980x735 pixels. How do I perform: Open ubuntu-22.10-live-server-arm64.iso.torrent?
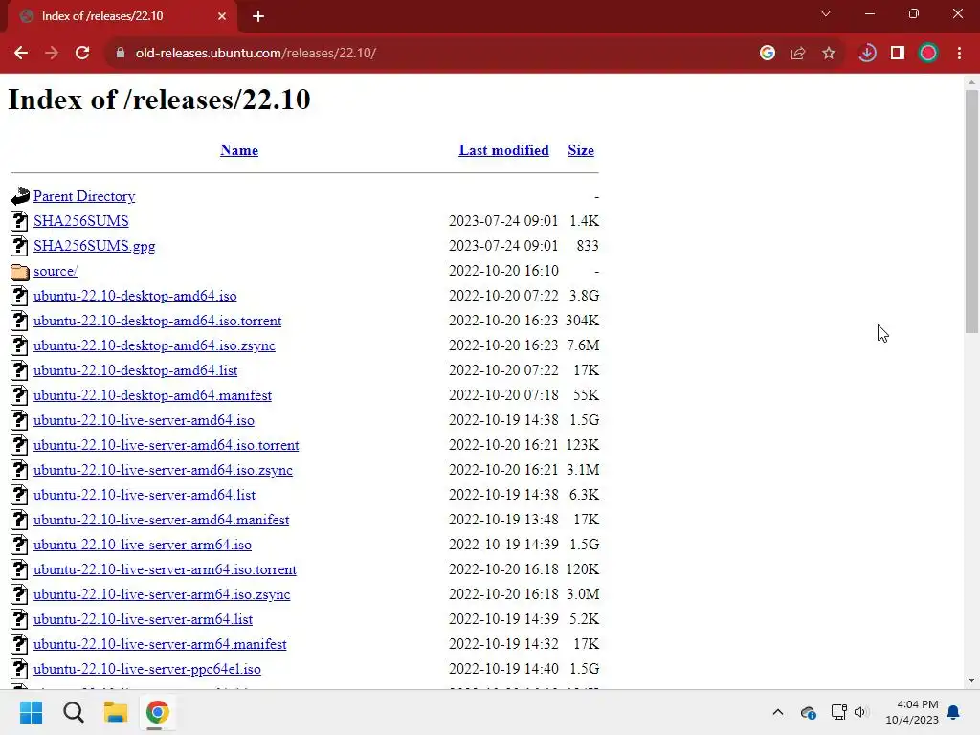click(165, 569)
